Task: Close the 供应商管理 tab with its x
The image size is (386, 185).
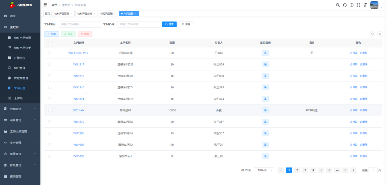Action: click(x=114, y=14)
